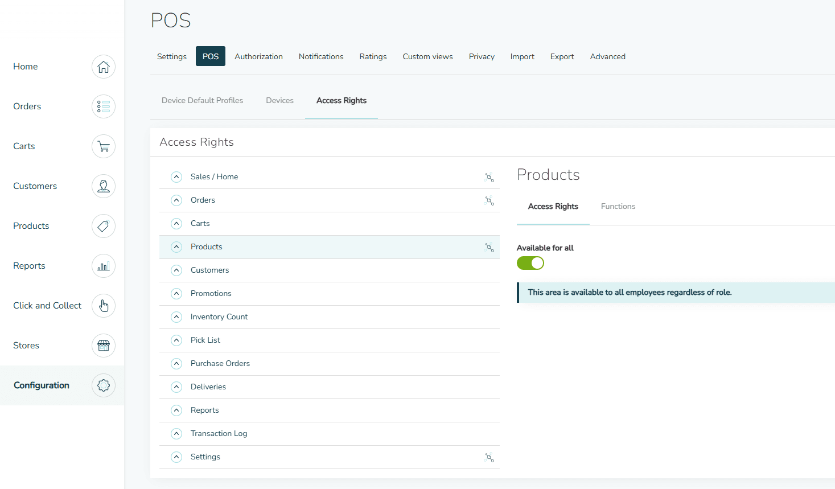Click the Reports bar chart icon
The image size is (835, 489).
104,266
